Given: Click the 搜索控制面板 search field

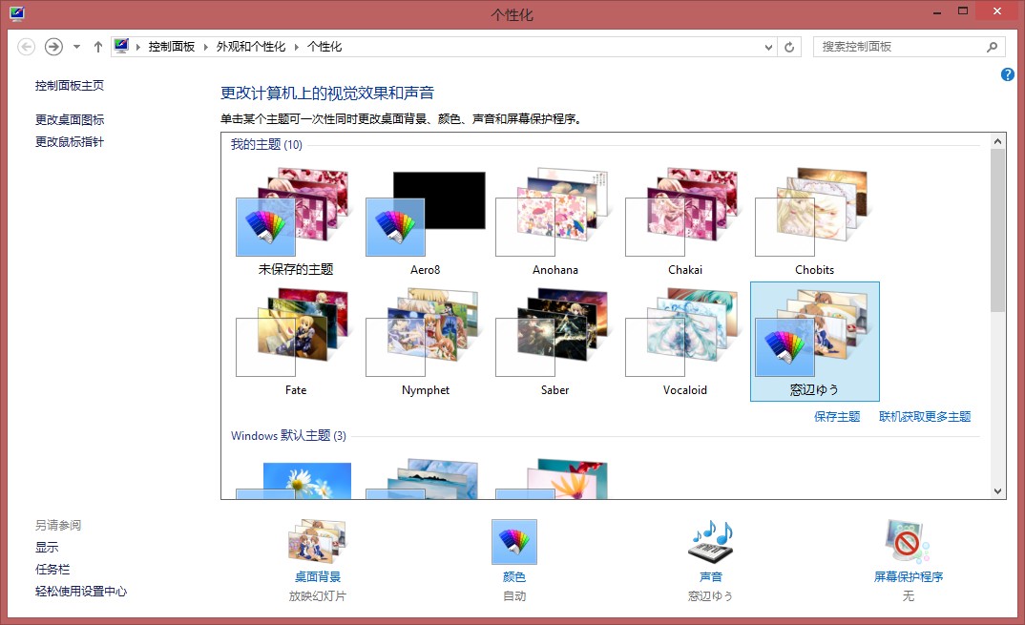Looking at the screenshot, I should coord(897,47).
